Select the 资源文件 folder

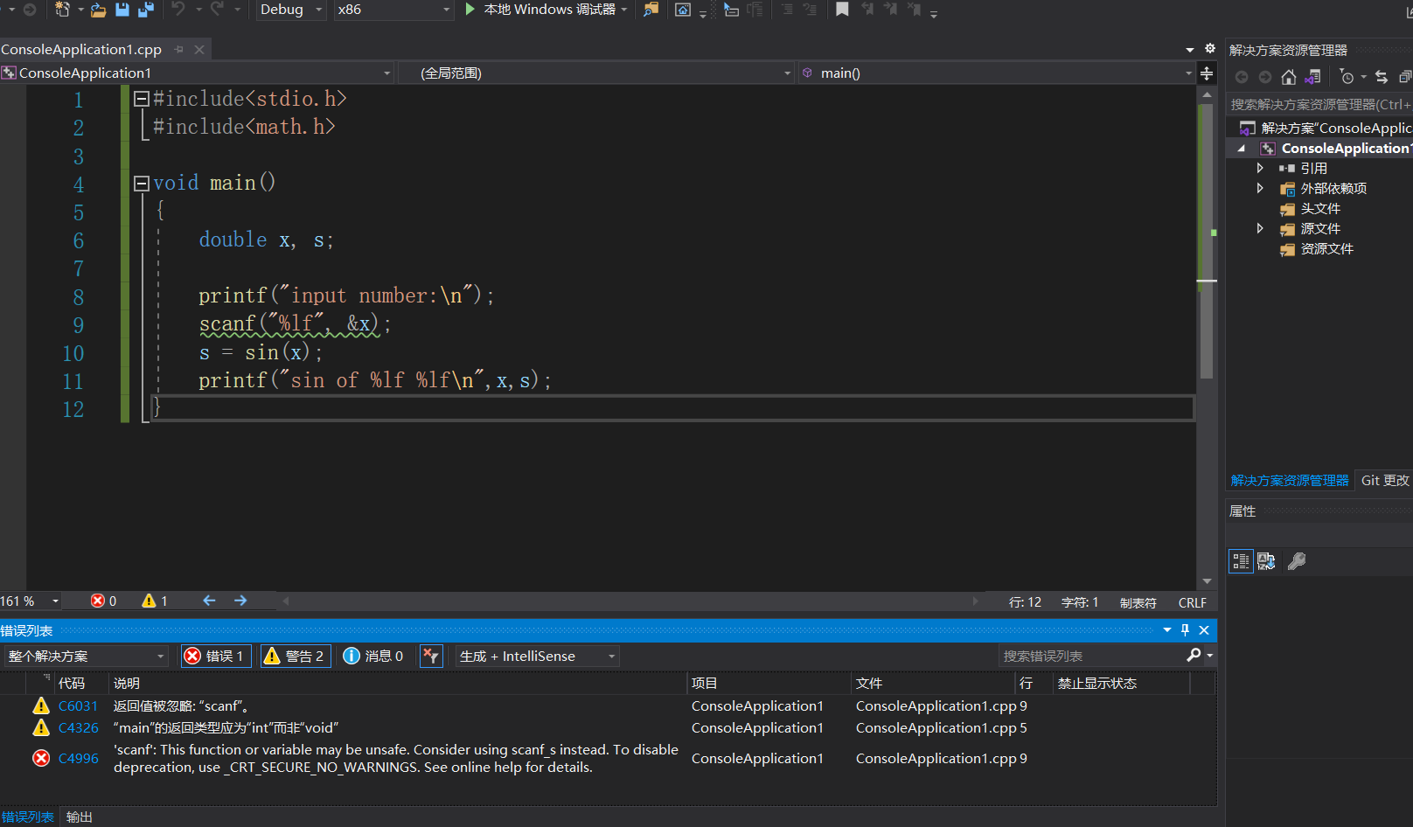pyautogui.click(x=1326, y=248)
